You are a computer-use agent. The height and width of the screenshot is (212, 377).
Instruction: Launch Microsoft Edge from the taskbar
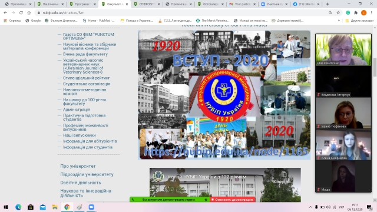(x=18, y=207)
